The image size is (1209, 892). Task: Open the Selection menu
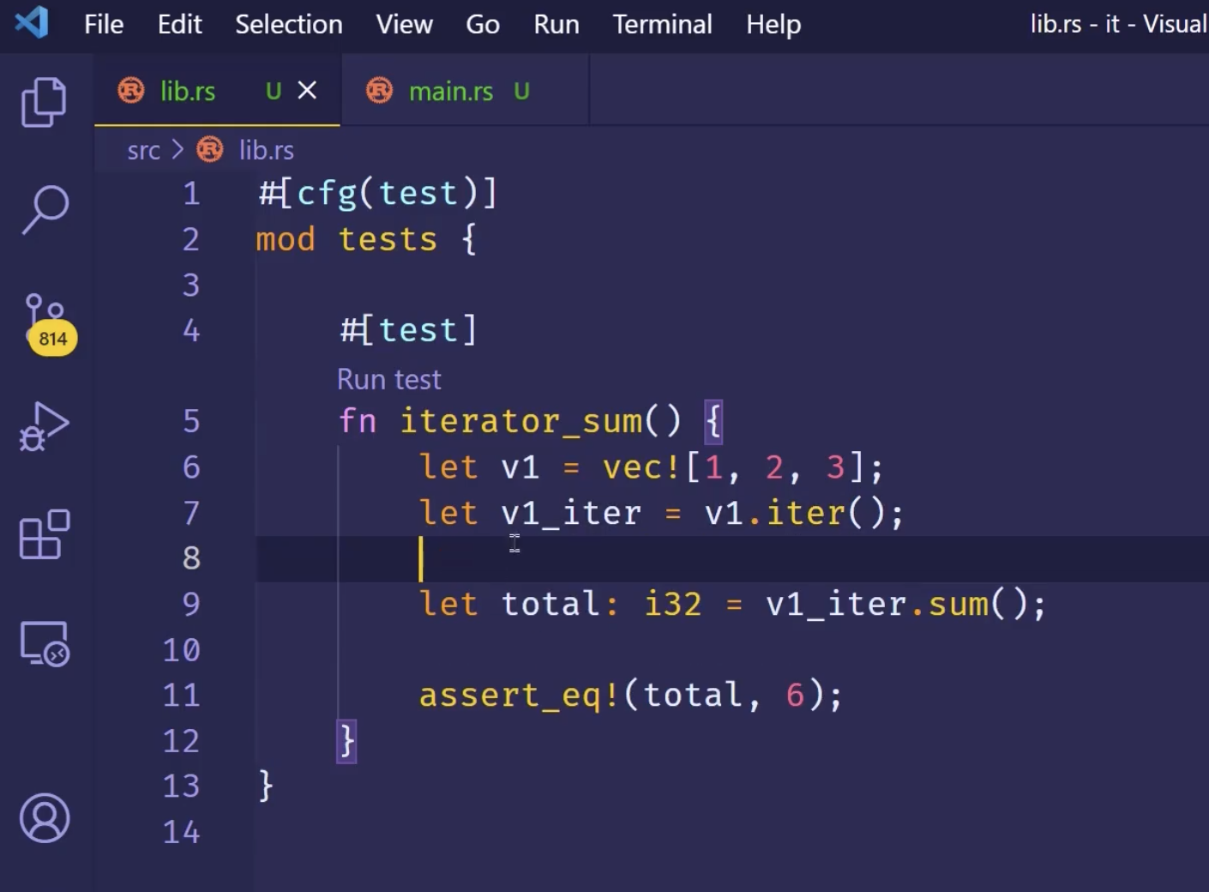(x=288, y=24)
